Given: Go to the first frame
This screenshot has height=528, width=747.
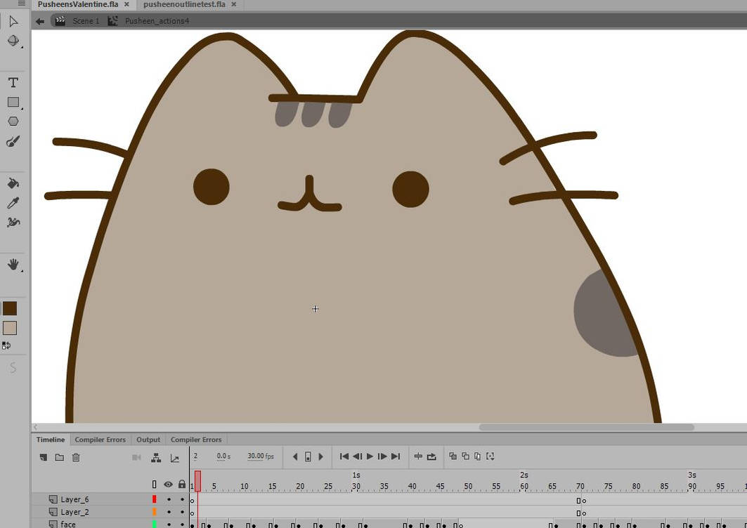Looking at the screenshot, I should [x=344, y=456].
